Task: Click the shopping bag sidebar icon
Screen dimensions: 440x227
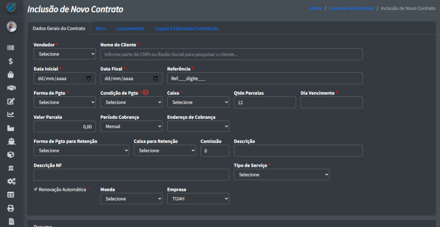Action: click(11, 74)
